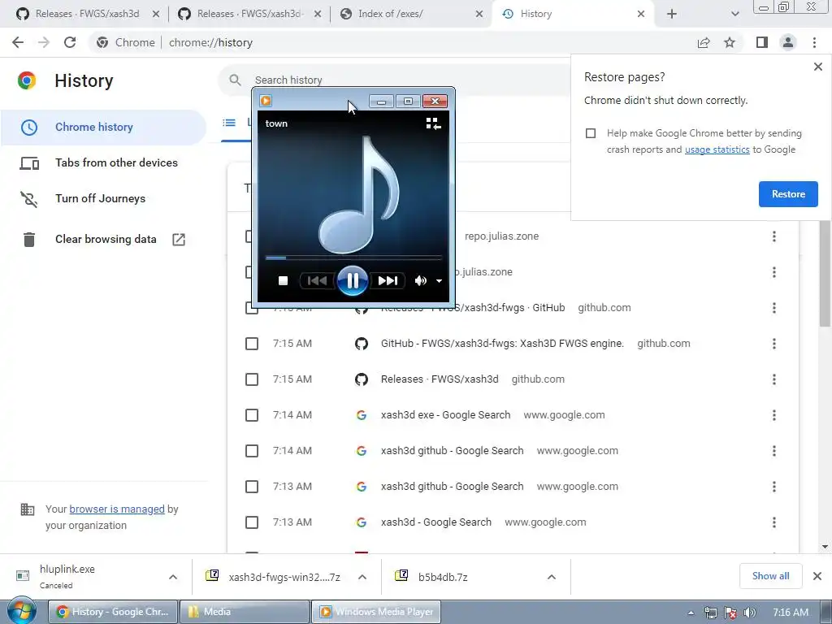Image resolution: width=832 pixels, height=624 pixels.
Task: Select Turn off Journeys
Action: (x=103, y=198)
